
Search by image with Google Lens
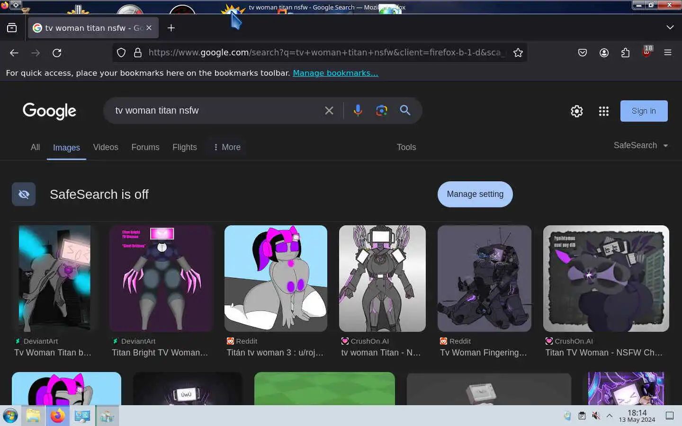[381, 110]
